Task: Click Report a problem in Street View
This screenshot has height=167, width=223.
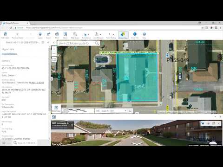Action: [216, 145]
